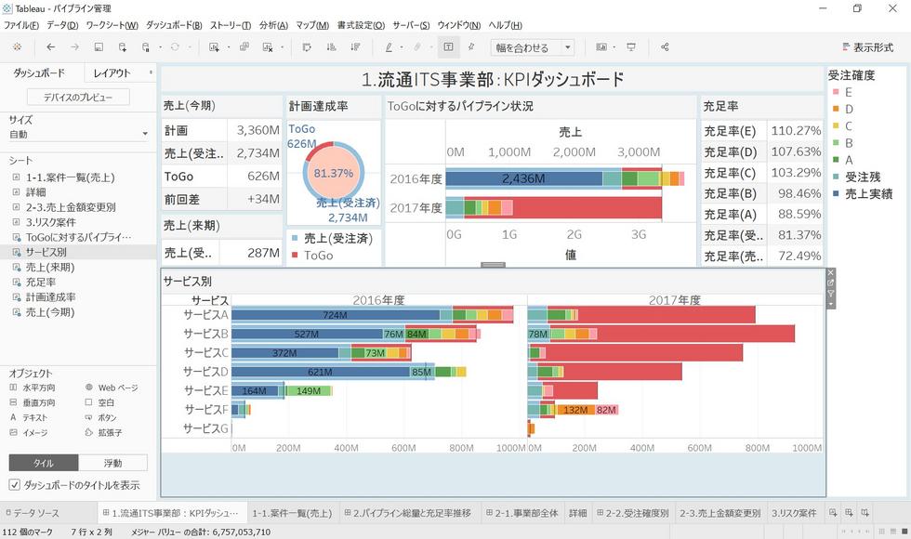Viewport: 911px width, 539px height.
Task: Click the share workbook icon
Action: point(665,47)
